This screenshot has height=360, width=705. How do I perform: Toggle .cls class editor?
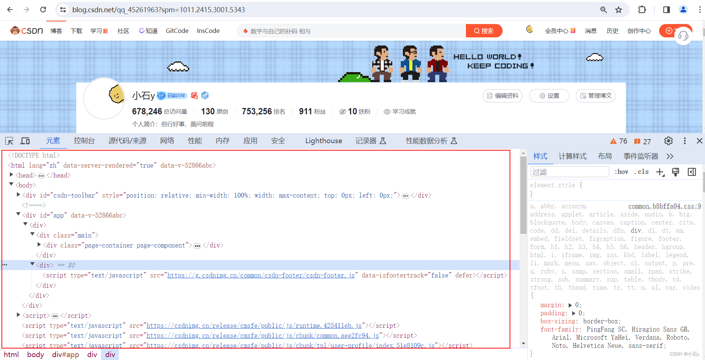tap(641, 172)
